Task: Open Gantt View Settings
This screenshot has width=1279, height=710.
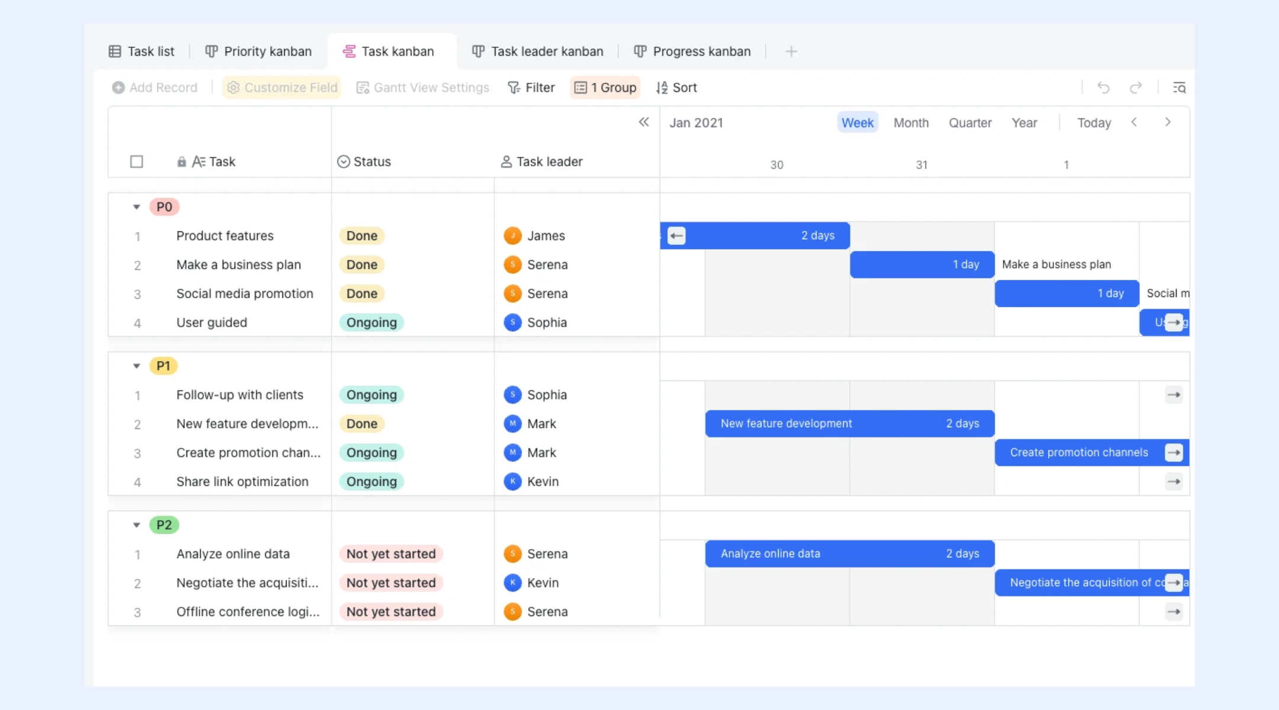Action: click(x=423, y=88)
